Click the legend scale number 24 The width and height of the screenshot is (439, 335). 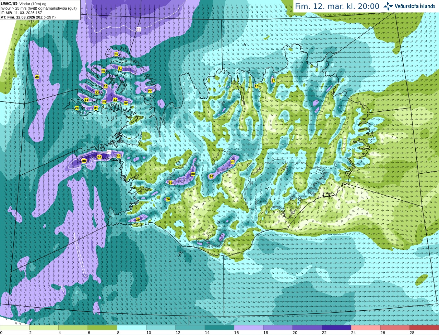[353, 333]
